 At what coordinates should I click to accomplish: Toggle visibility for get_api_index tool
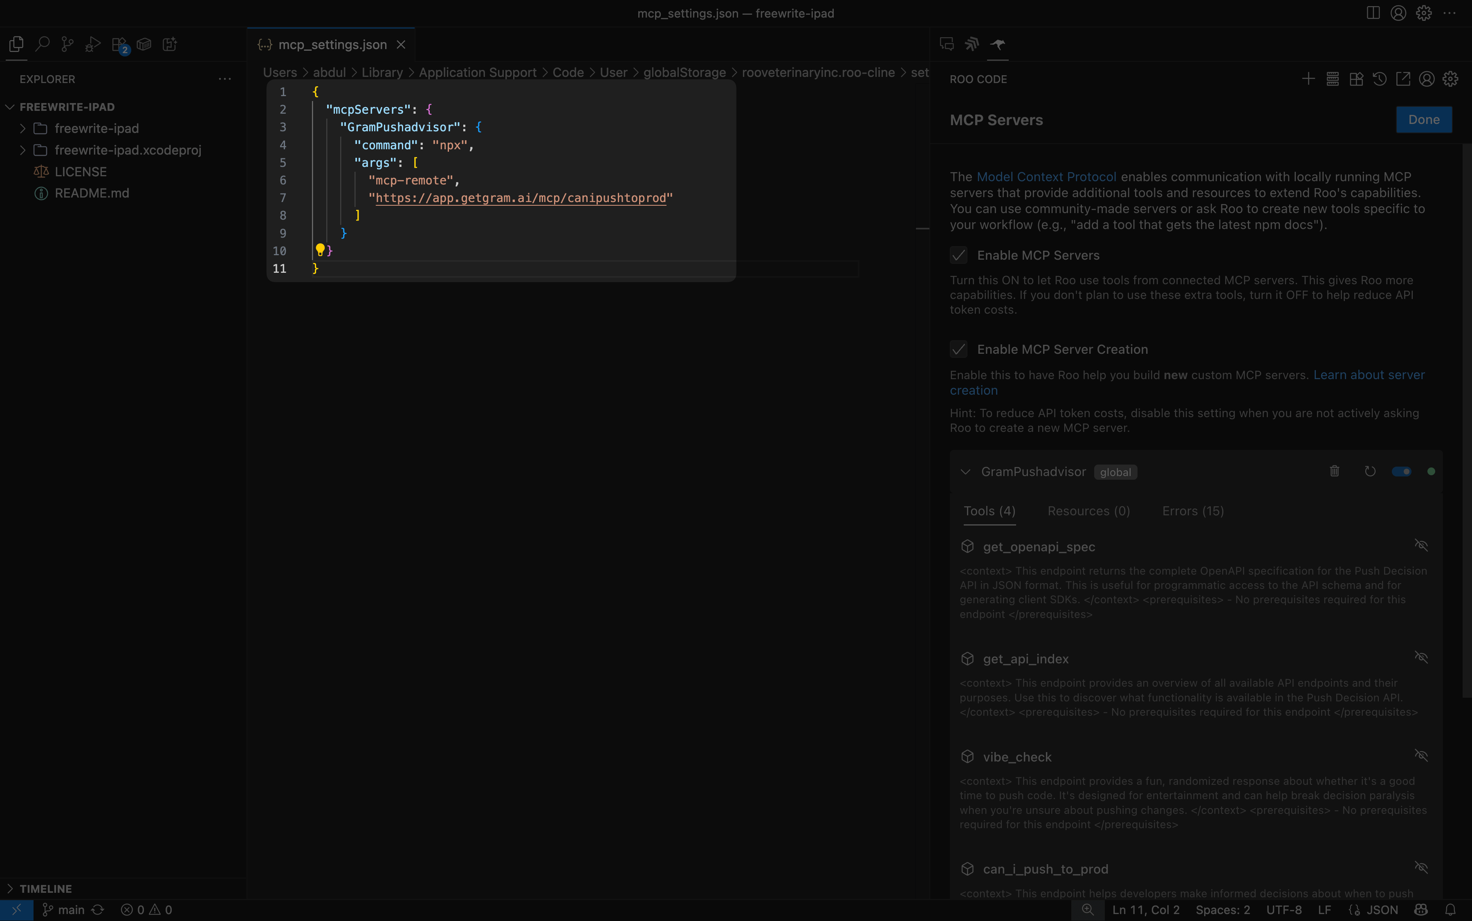(1421, 657)
